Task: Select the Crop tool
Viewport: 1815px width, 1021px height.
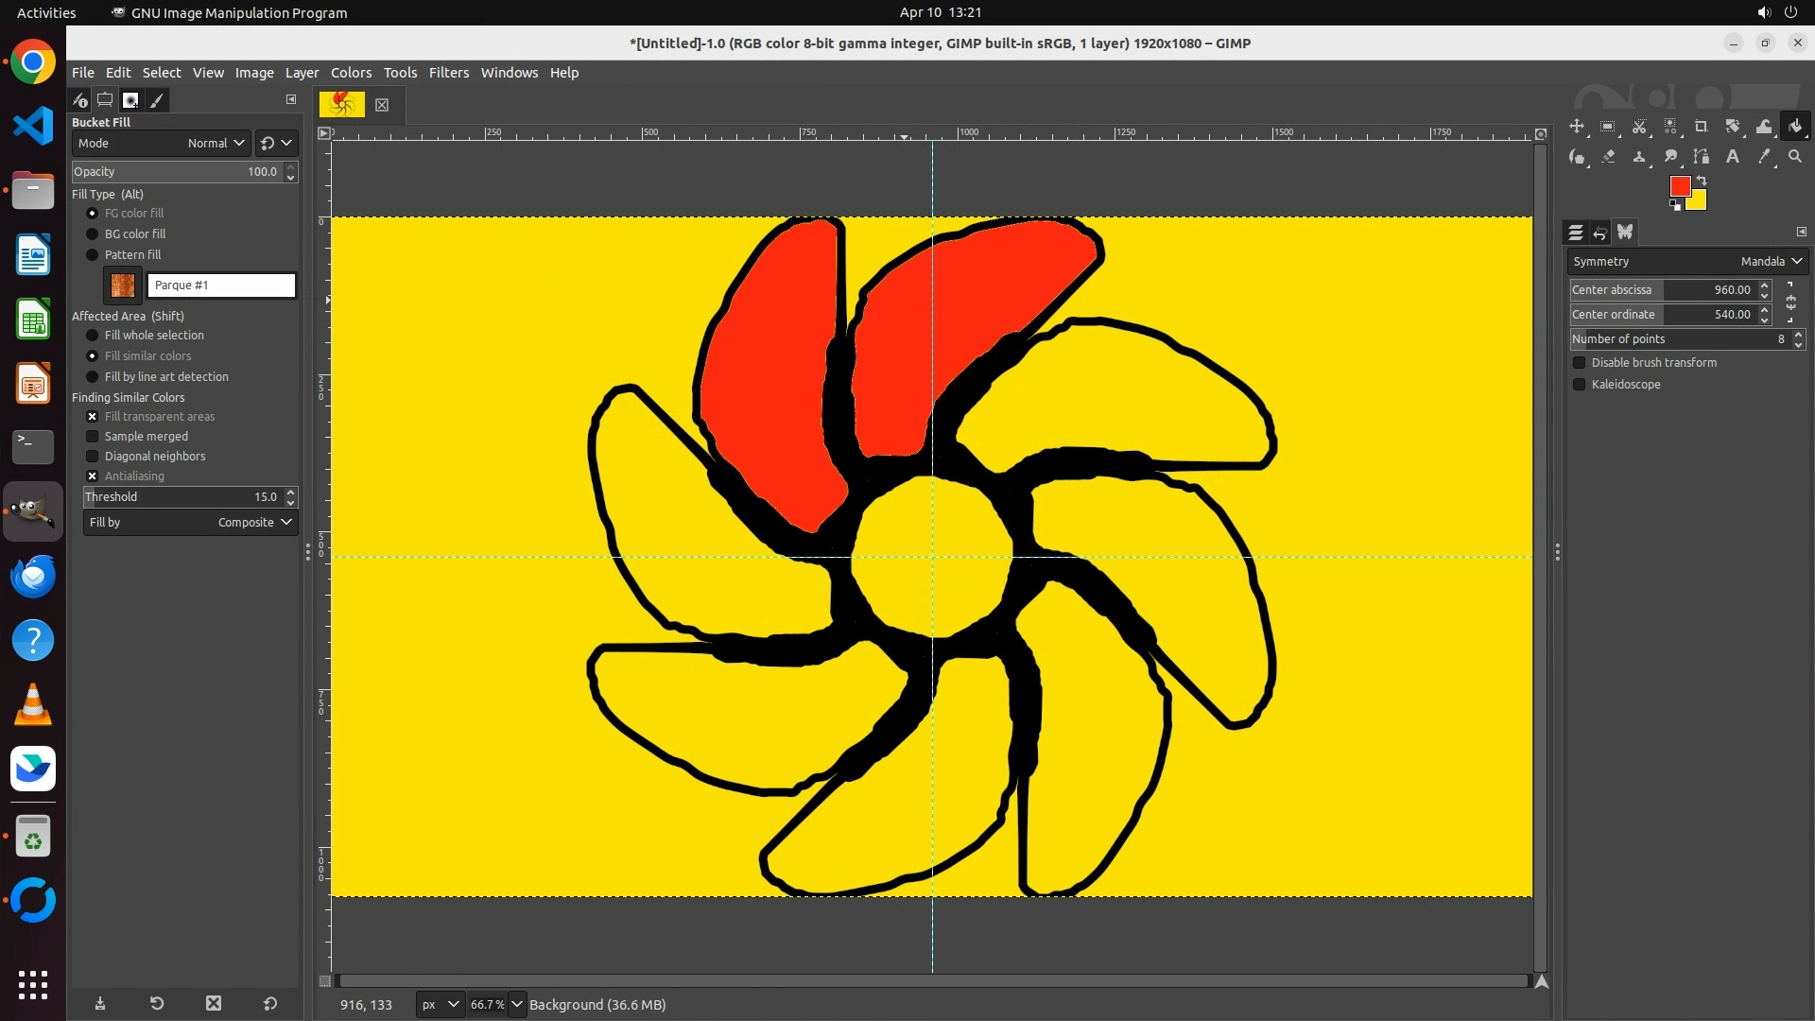Action: point(1702,126)
